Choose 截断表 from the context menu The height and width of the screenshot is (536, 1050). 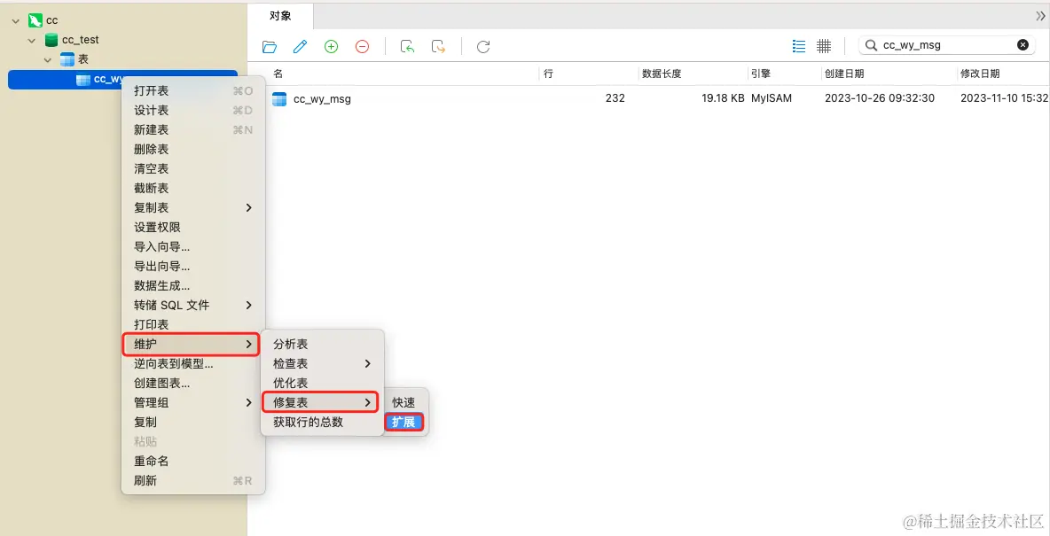click(193, 188)
